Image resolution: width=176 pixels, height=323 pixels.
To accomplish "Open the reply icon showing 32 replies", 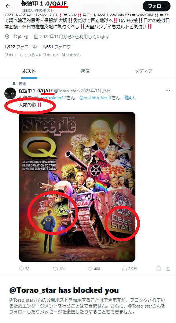I will pyautogui.click(x=21, y=269).
